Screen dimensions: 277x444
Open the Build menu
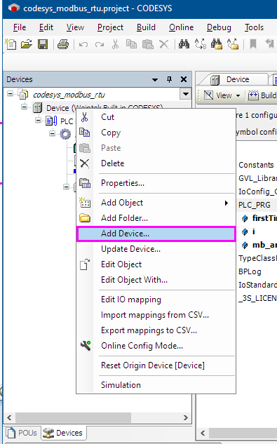[146, 27]
